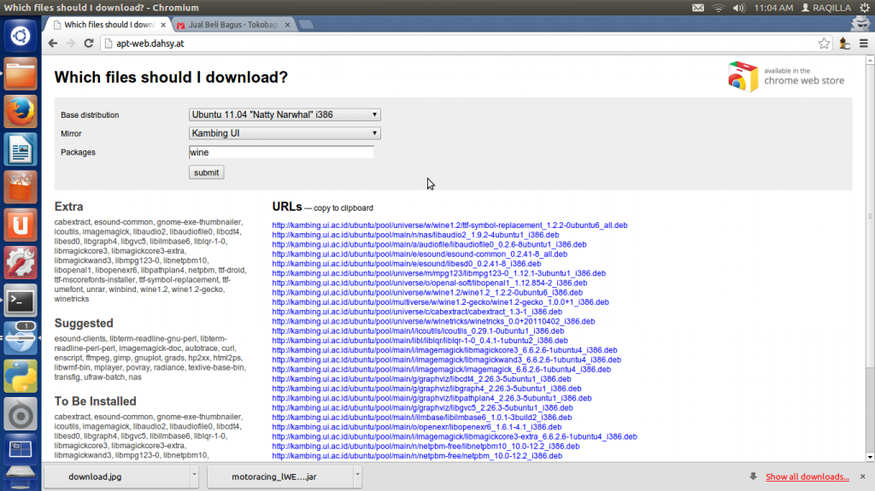This screenshot has height=491, width=875.
Task: Open download.jpg from downloads bar
Action: pos(117,476)
